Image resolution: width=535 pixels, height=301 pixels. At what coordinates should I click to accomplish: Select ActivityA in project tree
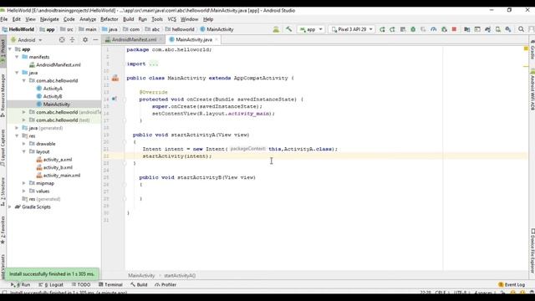[53, 89]
